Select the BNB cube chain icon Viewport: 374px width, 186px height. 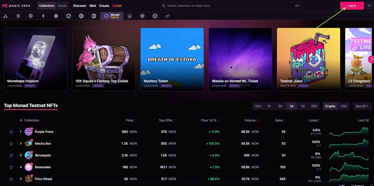[x=155, y=16]
